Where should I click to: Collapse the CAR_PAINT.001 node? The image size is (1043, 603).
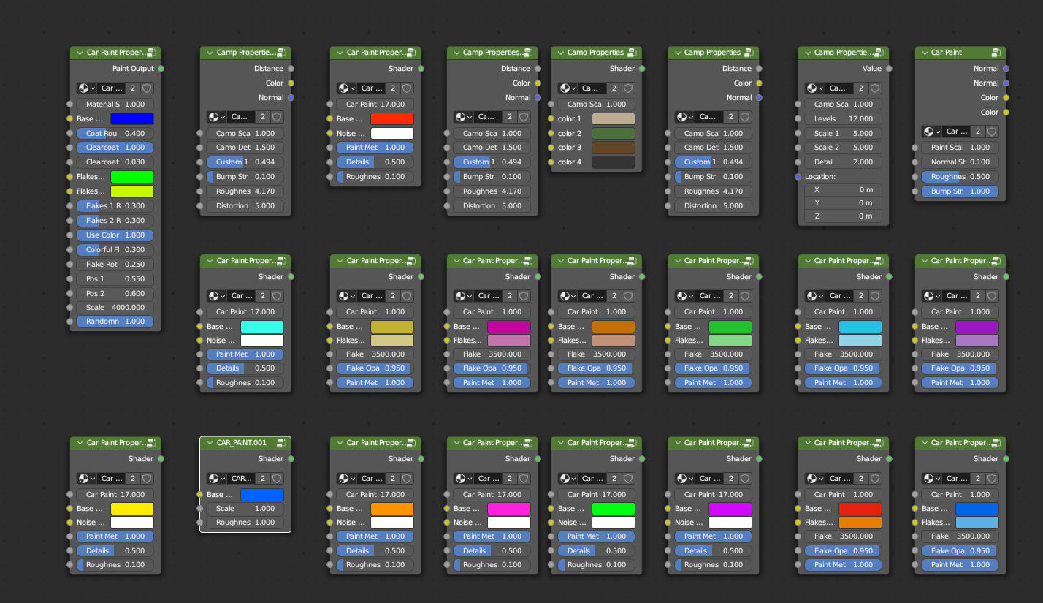tap(209, 443)
